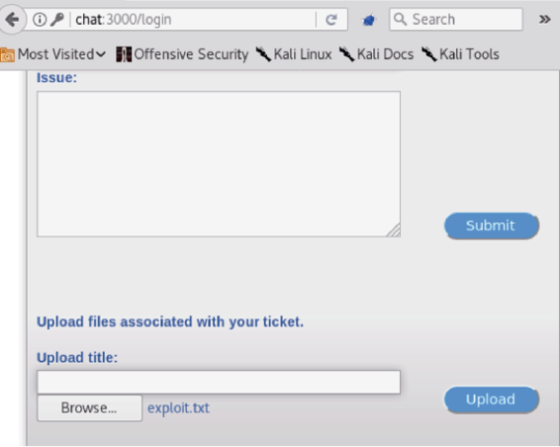Click the Upload button
The width and height of the screenshot is (560, 447).
[491, 400]
